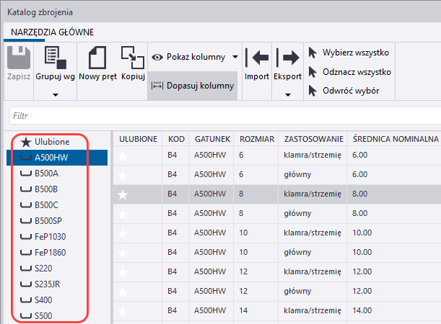Toggle favorite star on first A500HW row

[x=123, y=155]
